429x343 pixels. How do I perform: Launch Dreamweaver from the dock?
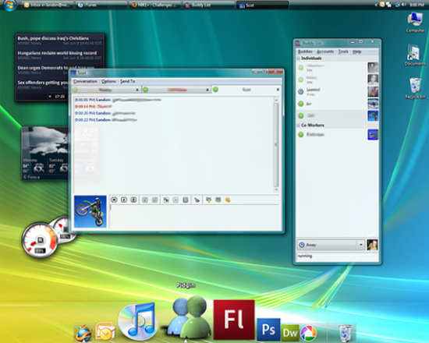pos(290,332)
